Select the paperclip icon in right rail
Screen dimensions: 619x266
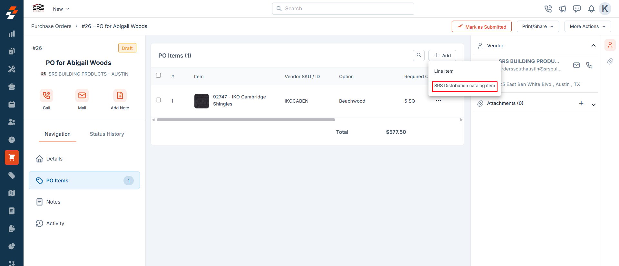point(610,61)
